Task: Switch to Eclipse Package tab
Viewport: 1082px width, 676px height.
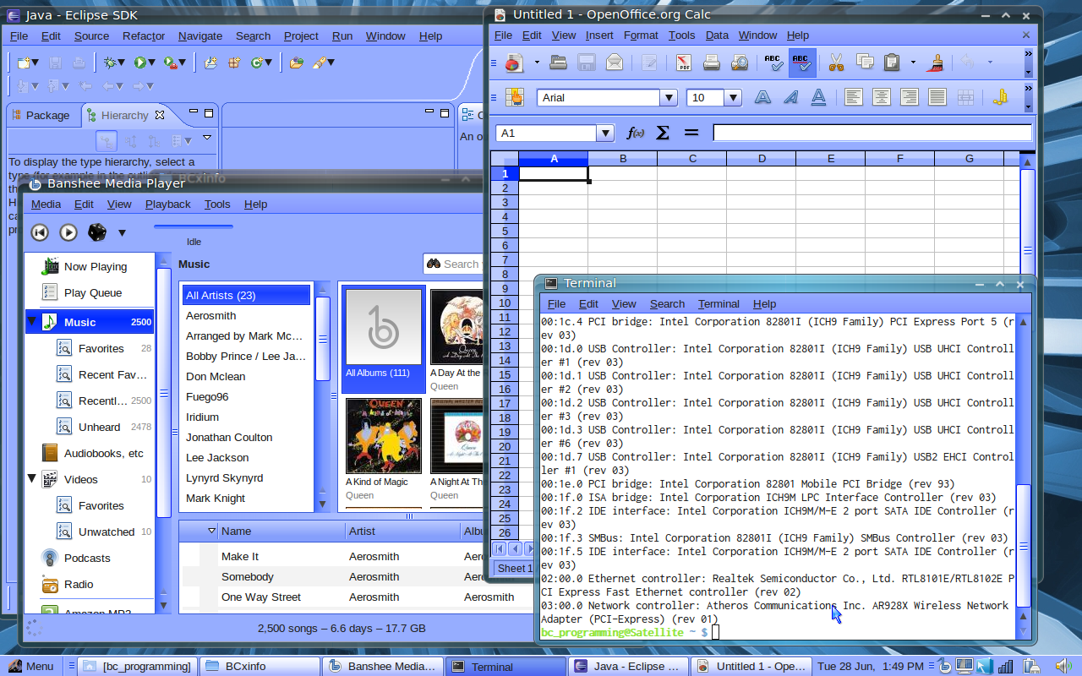Action: coord(41,116)
